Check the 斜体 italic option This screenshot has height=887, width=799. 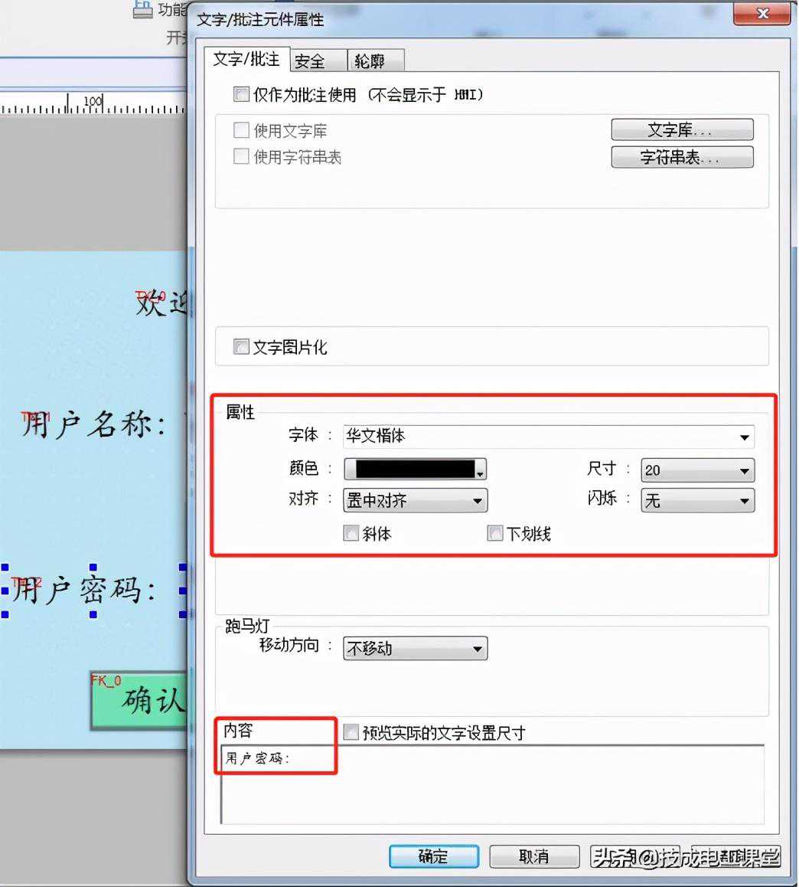point(351,534)
